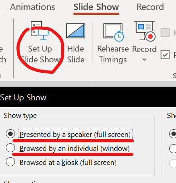Select the second radio button in right group
The image size is (176, 183).
pyautogui.click(x=173, y=149)
